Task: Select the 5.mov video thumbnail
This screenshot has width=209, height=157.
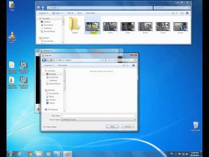Action: tap(163, 27)
